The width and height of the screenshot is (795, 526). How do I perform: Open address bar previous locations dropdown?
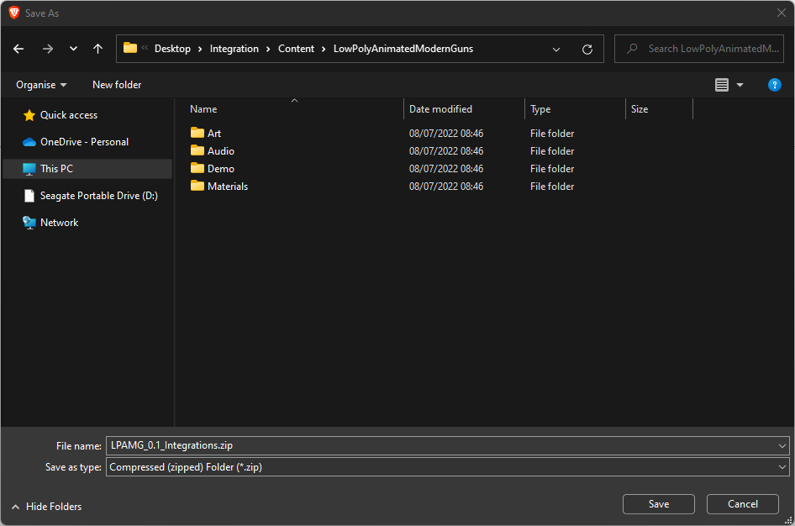(556, 49)
